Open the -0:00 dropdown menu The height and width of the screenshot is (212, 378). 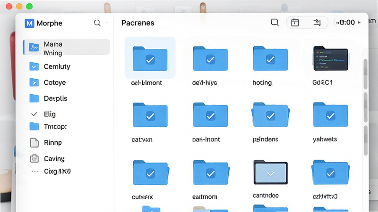click(x=348, y=23)
